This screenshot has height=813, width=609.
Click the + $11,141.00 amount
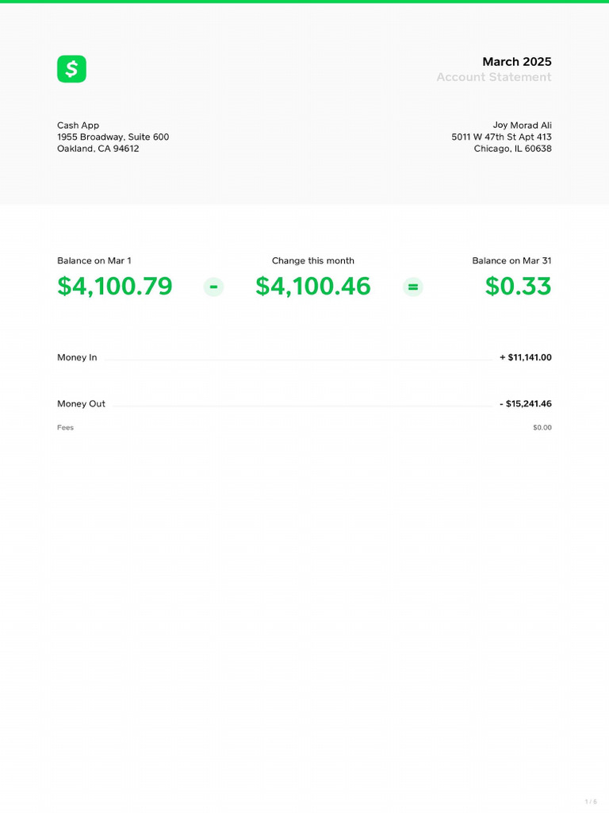[x=526, y=357]
